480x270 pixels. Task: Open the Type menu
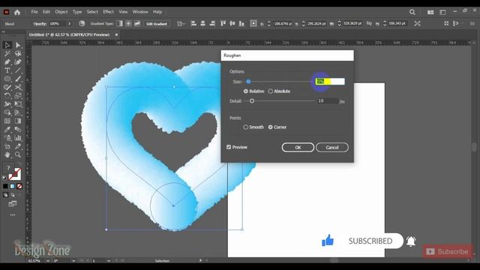click(x=77, y=12)
